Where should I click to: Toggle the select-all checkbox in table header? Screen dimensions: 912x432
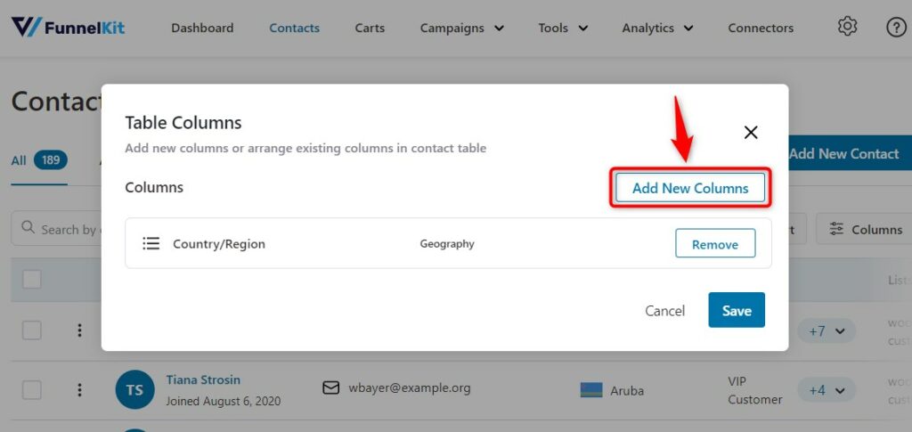(31, 279)
